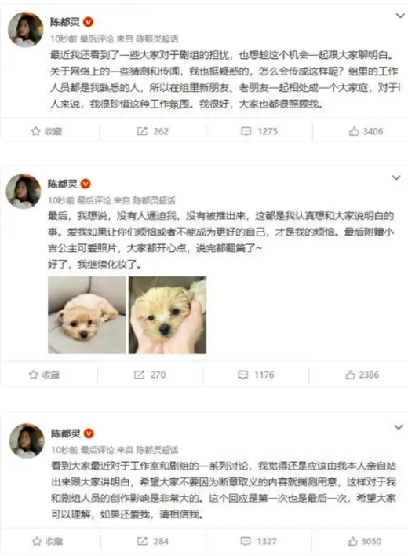Open comments on the post with 1327 comments
Screen dimensions: 408x556
tap(258, 541)
